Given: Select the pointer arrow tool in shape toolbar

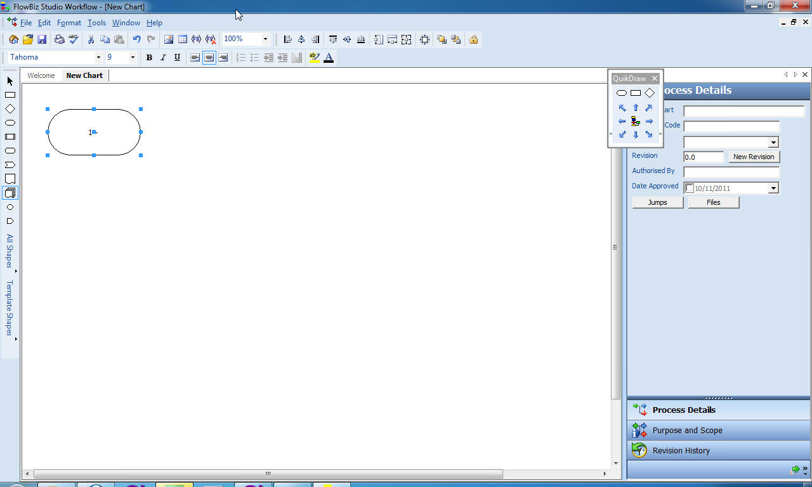Looking at the screenshot, I should pos(10,81).
